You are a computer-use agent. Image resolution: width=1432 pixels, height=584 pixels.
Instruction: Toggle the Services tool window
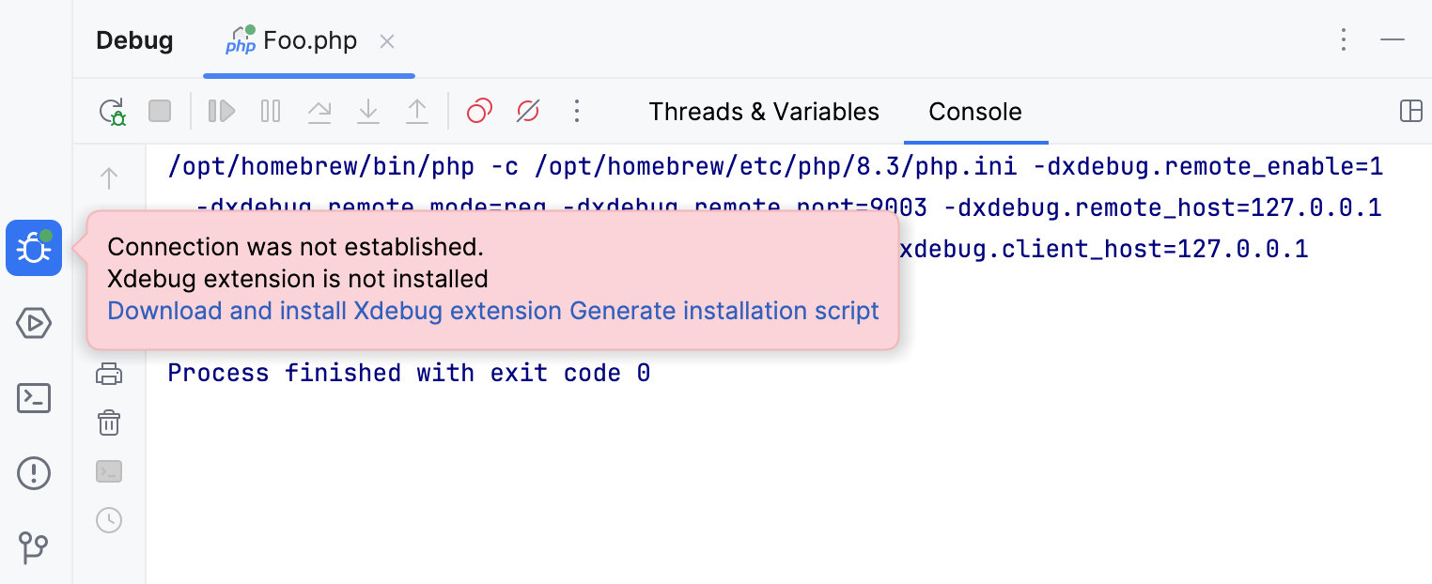tap(34, 323)
